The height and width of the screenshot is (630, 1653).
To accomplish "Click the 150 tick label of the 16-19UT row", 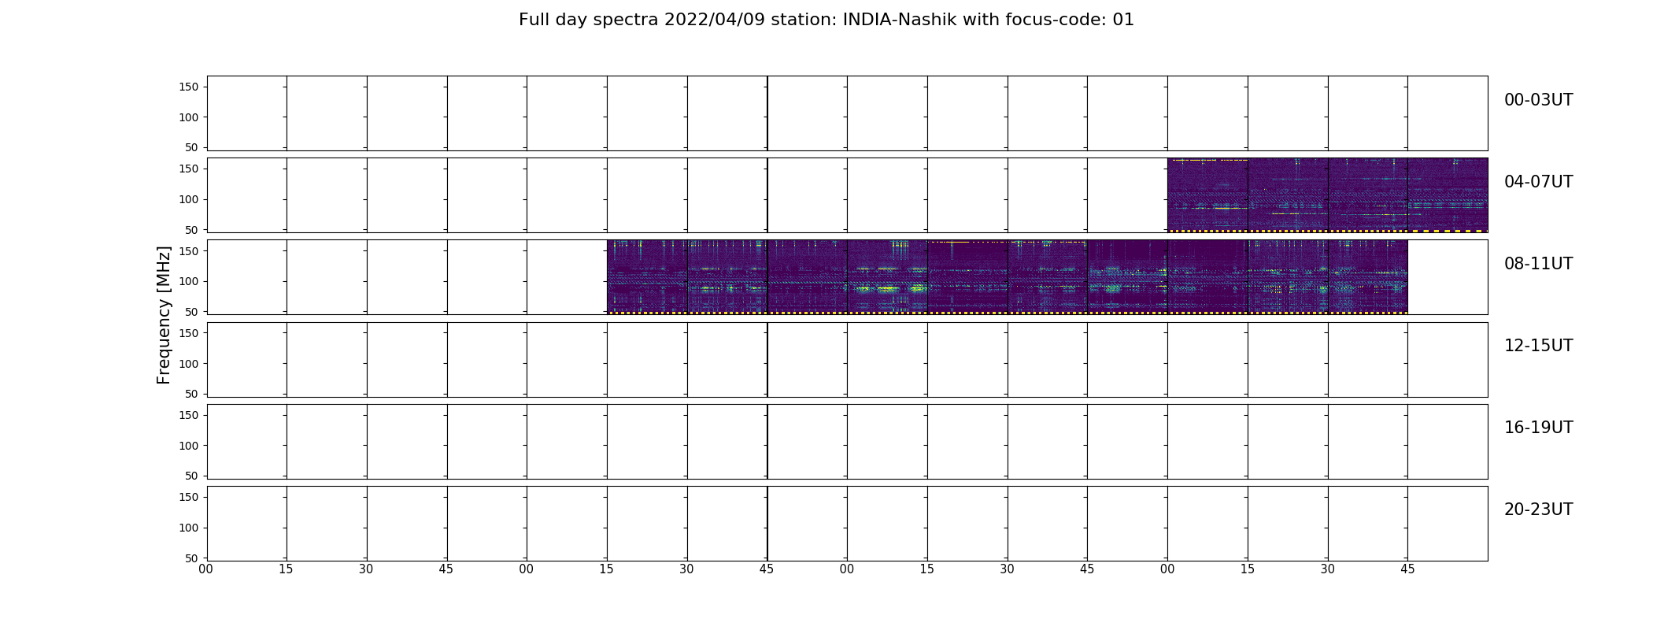I will [189, 415].
